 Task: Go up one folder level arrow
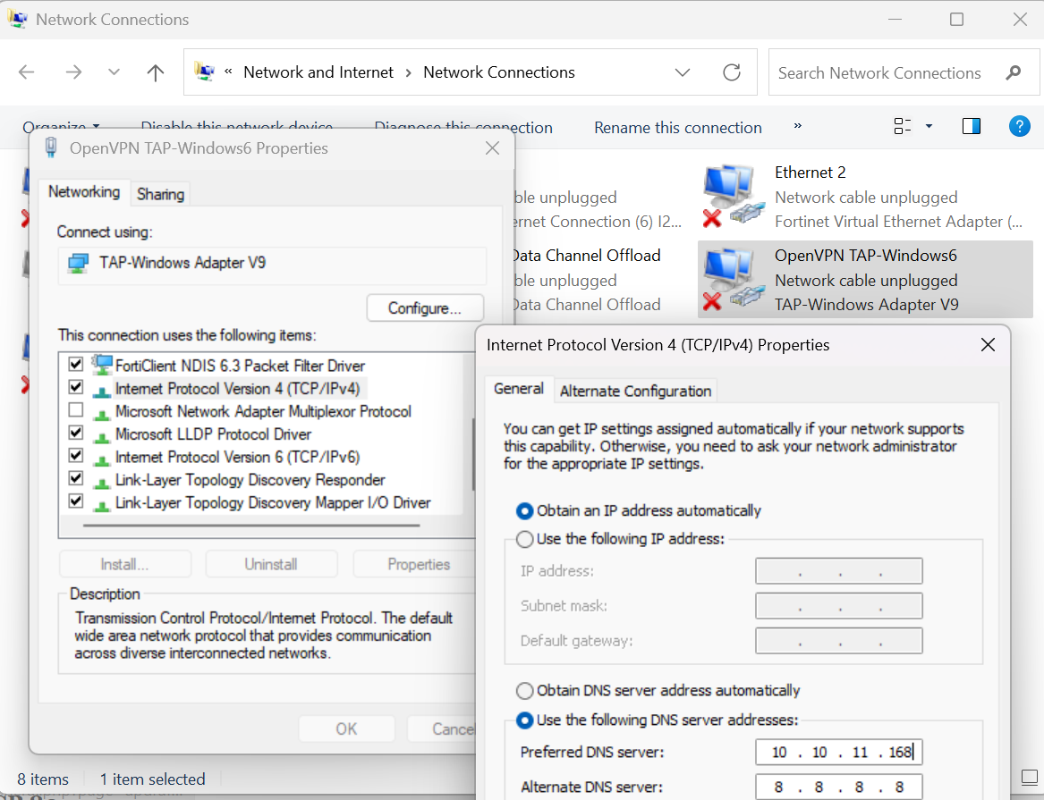(x=155, y=72)
